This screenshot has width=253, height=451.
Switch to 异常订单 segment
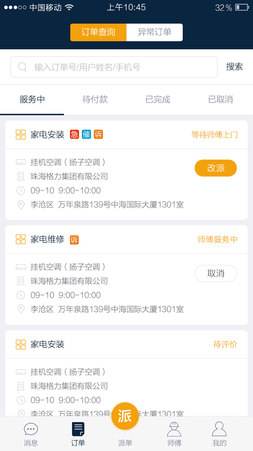[155, 32]
